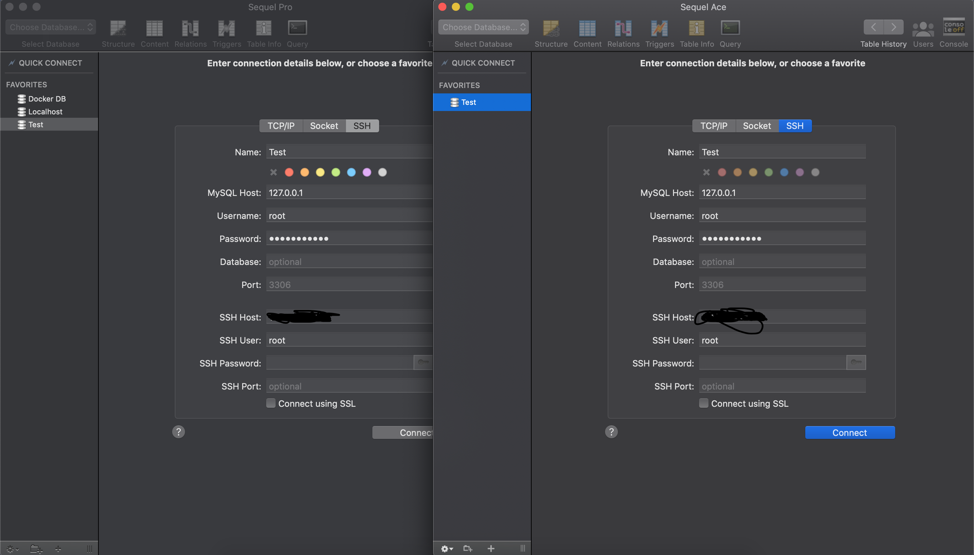Select Docker DB favorite in Sequel Pro
Viewport: 974px width, 555px height.
pos(46,99)
